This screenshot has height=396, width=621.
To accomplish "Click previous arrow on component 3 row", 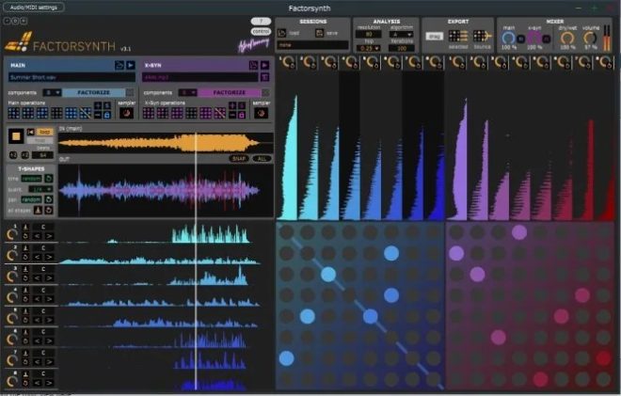I will (37, 278).
